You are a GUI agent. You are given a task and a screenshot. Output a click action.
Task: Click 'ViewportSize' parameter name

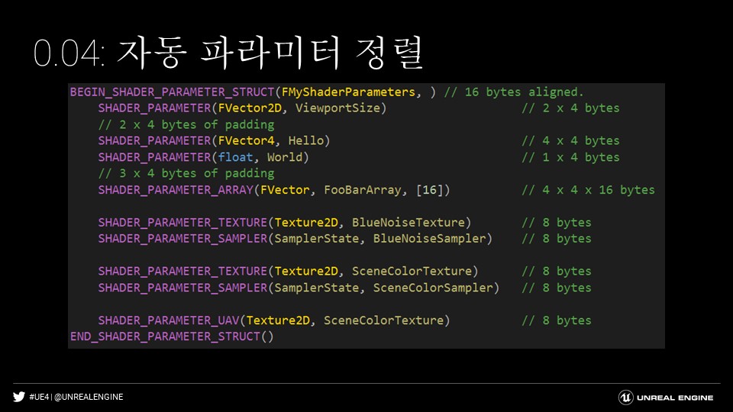coord(337,108)
